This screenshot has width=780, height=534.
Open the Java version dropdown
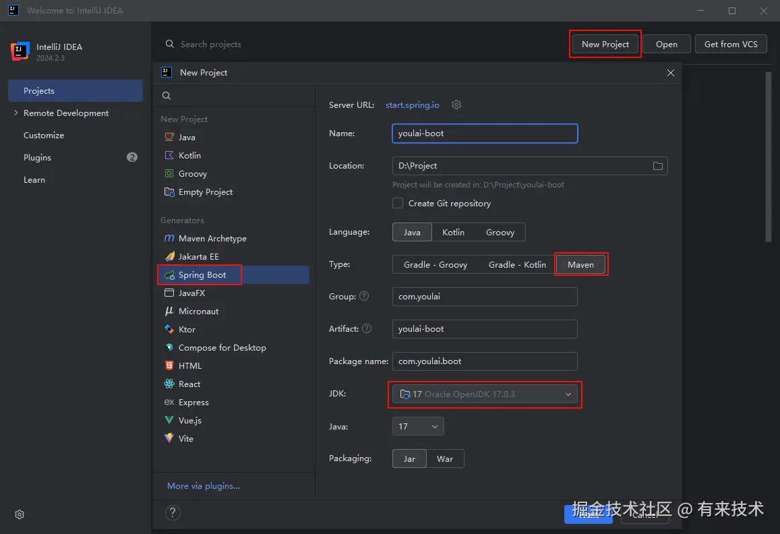[418, 426]
